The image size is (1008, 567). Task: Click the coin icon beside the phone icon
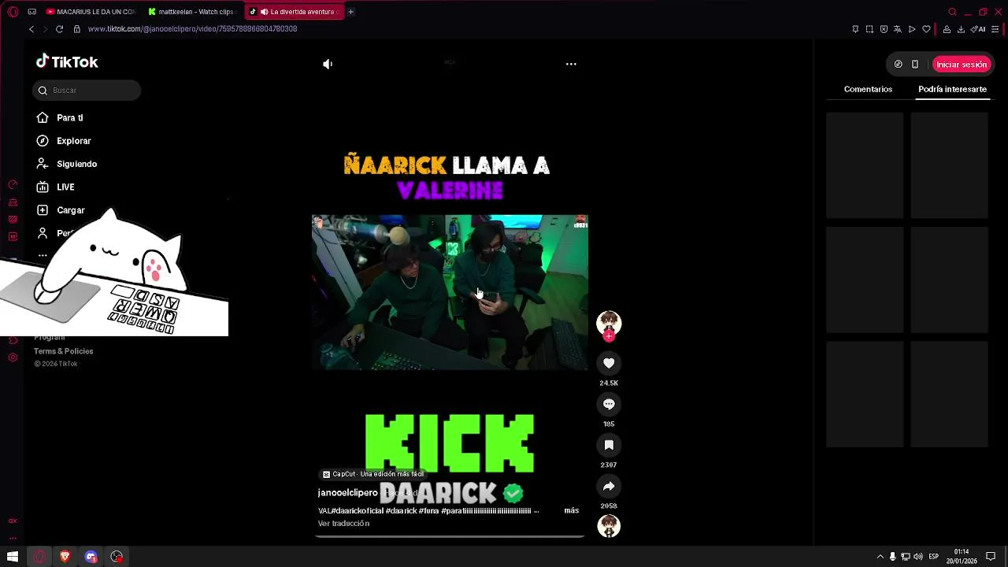pos(898,65)
